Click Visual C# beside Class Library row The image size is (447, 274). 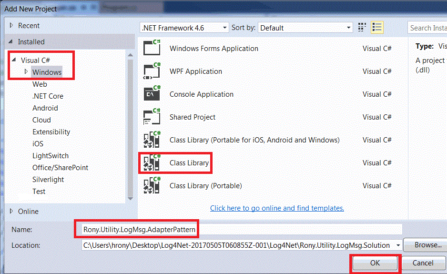(377, 163)
